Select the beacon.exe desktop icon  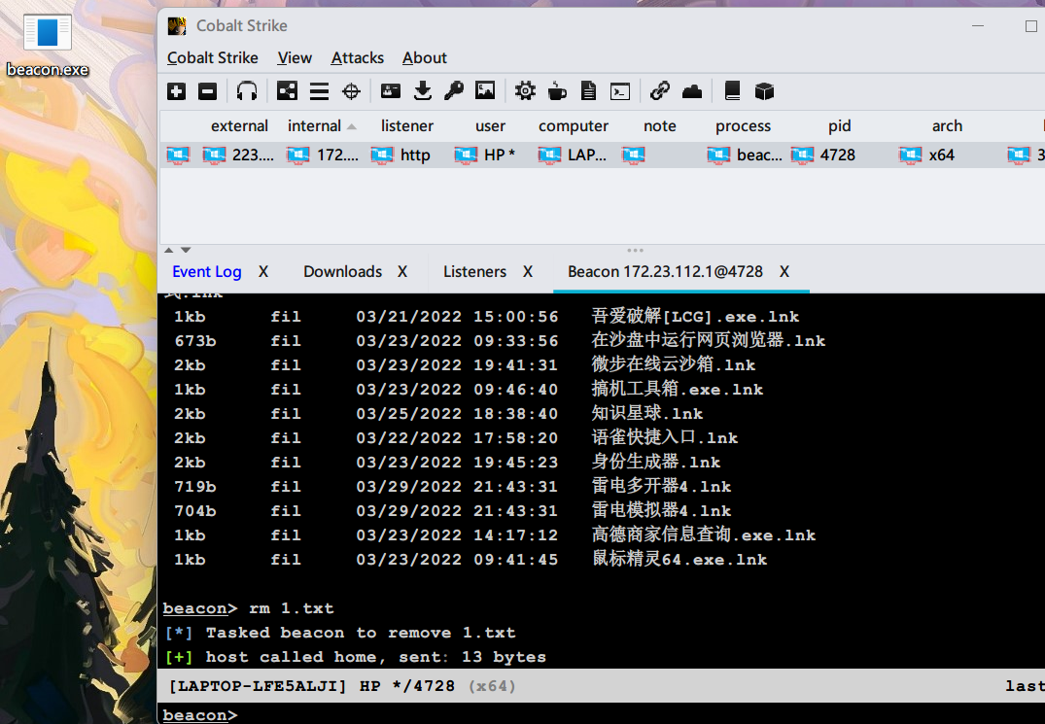pos(48,46)
